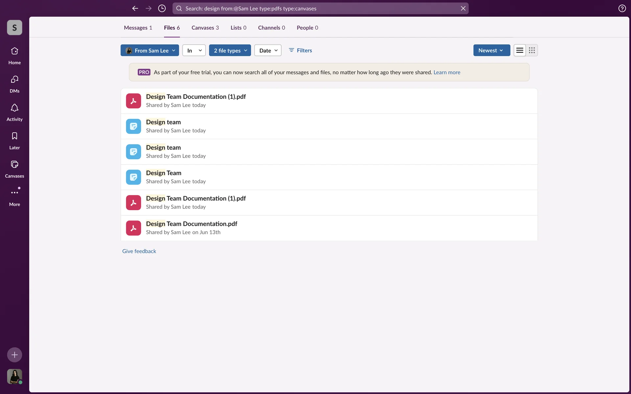Open Canvases in the sidebar

14,164
